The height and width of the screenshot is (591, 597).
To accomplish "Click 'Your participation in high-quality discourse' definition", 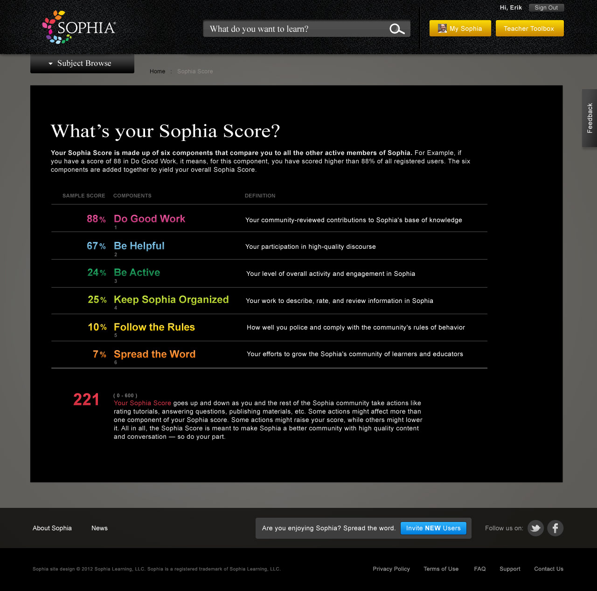I will [x=311, y=246].
